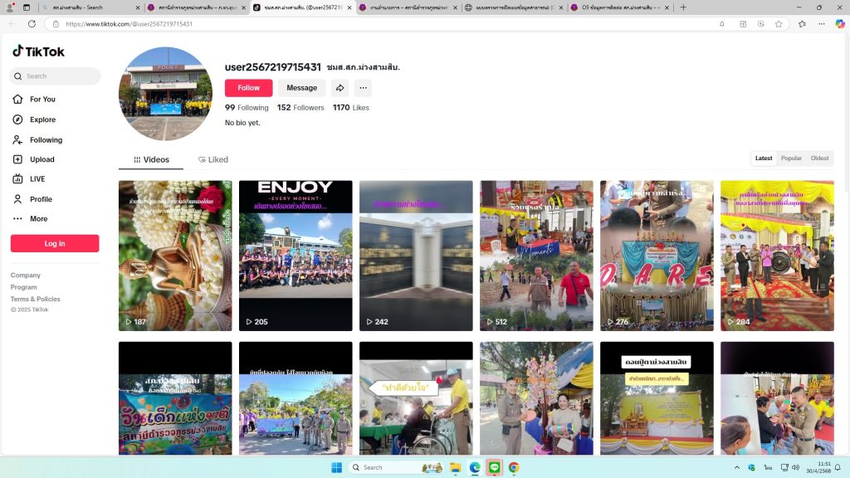Click the Upload sidebar icon
The image size is (850, 478).
[17, 159]
